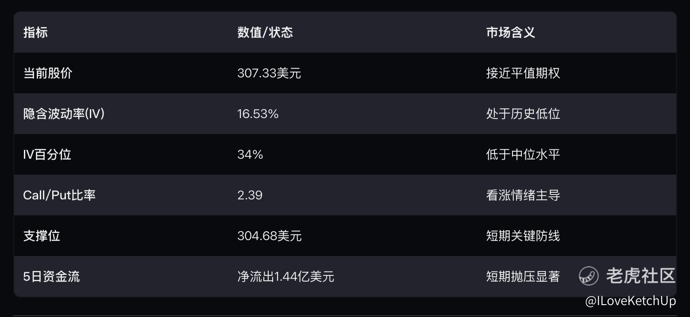690x317 pixels.
Task: Click the 市场含义 column header
Action: [511, 32]
